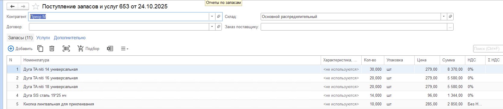Open the table list options menu
The width and height of the screenshot is (503, 109).
(x=124, y=49)
